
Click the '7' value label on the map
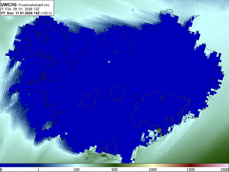[180, 122]
